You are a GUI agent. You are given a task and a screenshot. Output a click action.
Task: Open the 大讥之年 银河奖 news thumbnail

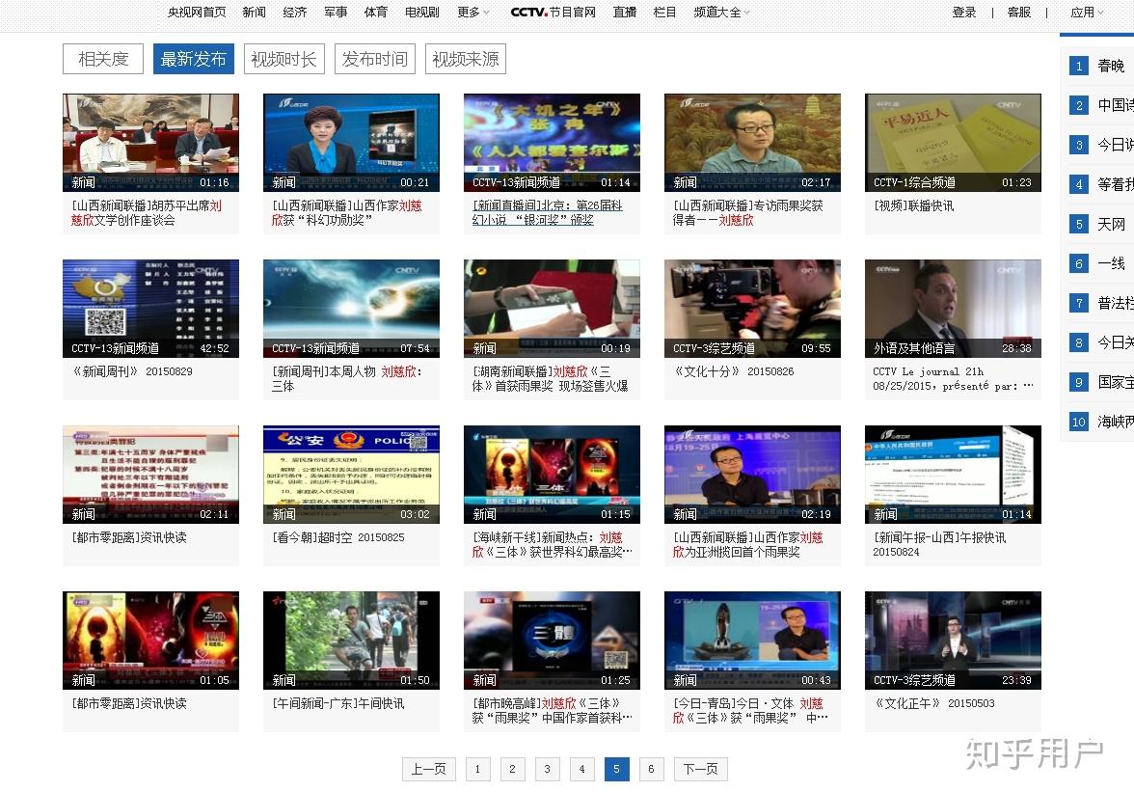pyautogui.click(x=552, y=143)
